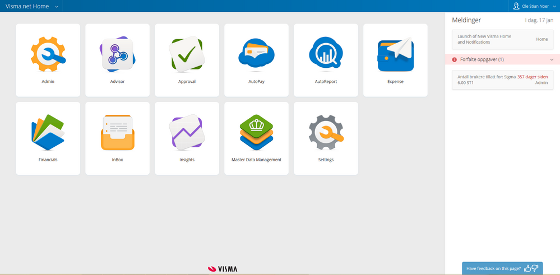Click the user profile avatar icon
Screen dimensions: 560x275
point(516,6)
